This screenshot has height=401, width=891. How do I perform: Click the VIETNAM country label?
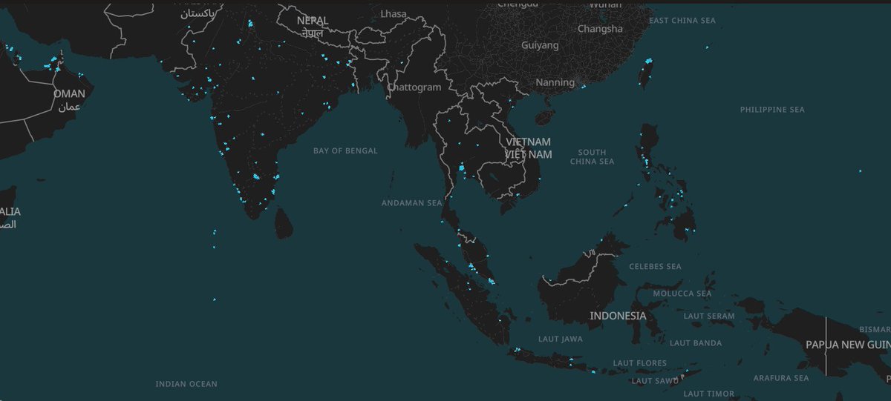coord(529,148)
